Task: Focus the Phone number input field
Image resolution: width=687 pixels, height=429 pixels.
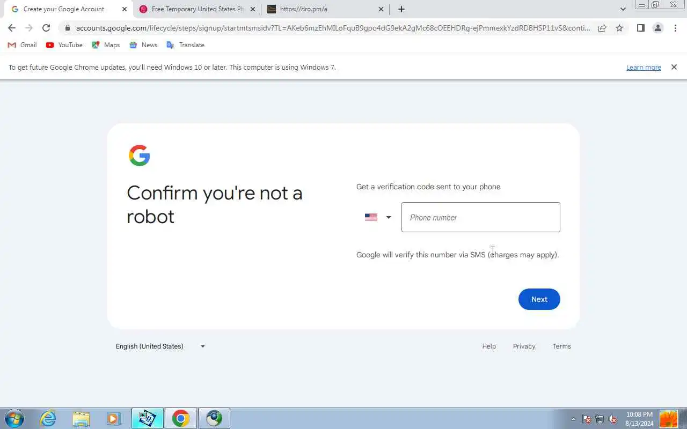Action: tap(481, 217)
